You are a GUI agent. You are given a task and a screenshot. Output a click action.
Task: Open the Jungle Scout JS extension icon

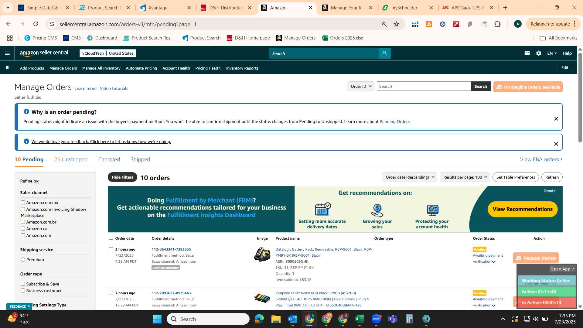click(x=429, y=24)
